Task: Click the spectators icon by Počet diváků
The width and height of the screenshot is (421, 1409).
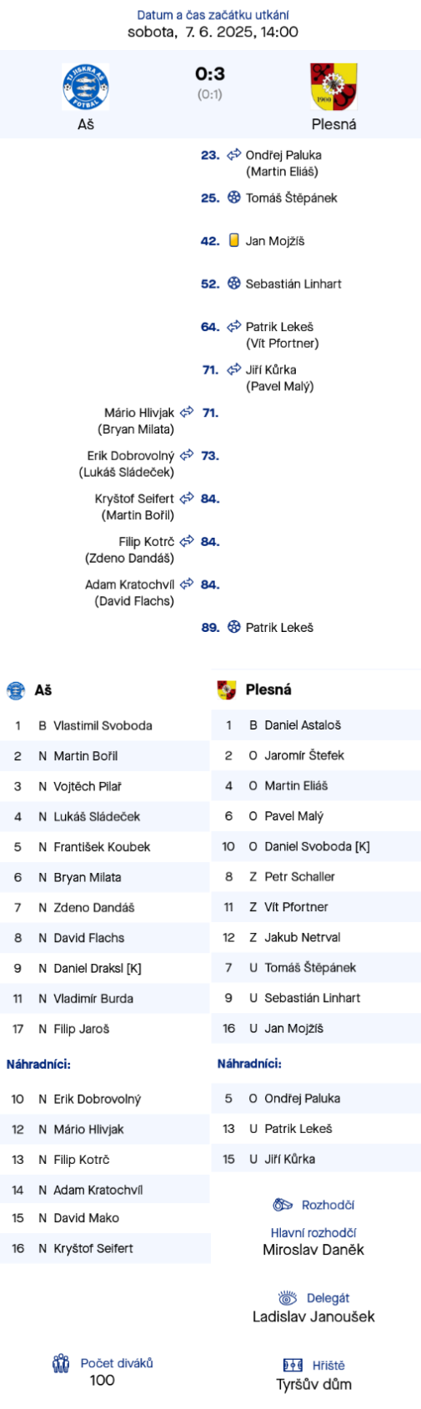Action: [61, 1363]
